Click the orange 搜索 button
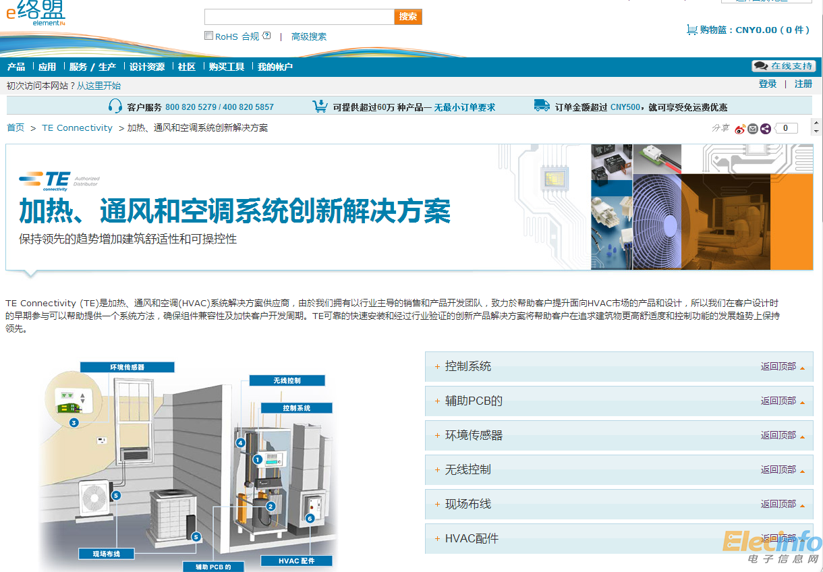This screenshot has height=572, width=823. [x=408, y=17]
